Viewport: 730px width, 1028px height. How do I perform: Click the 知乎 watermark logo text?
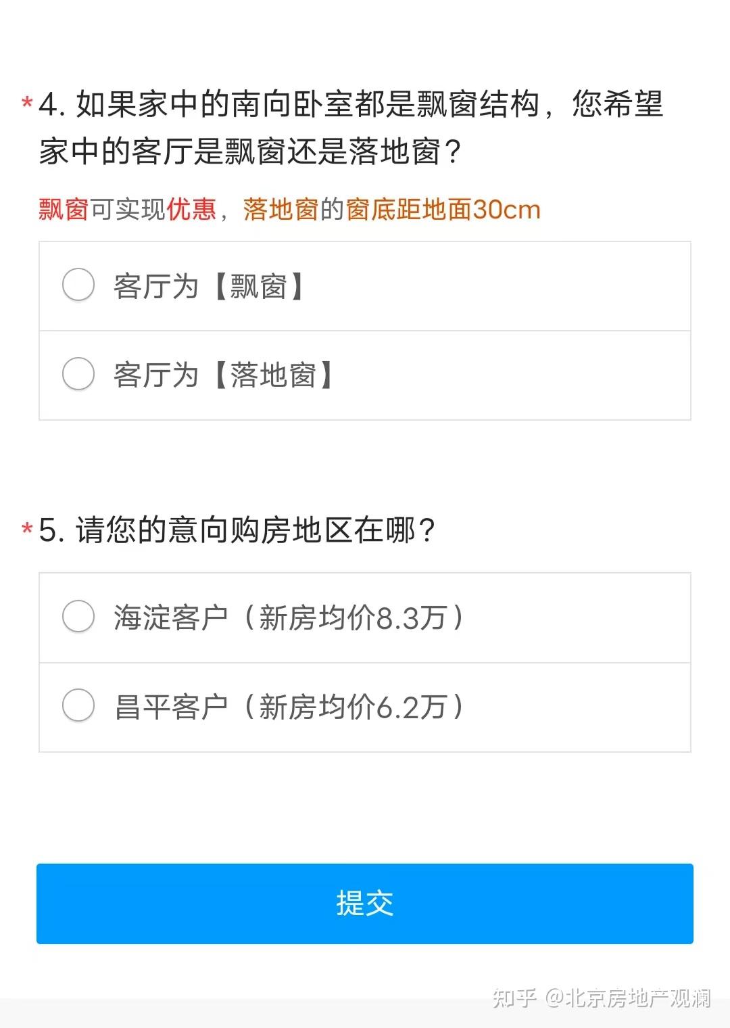(514, 998)
